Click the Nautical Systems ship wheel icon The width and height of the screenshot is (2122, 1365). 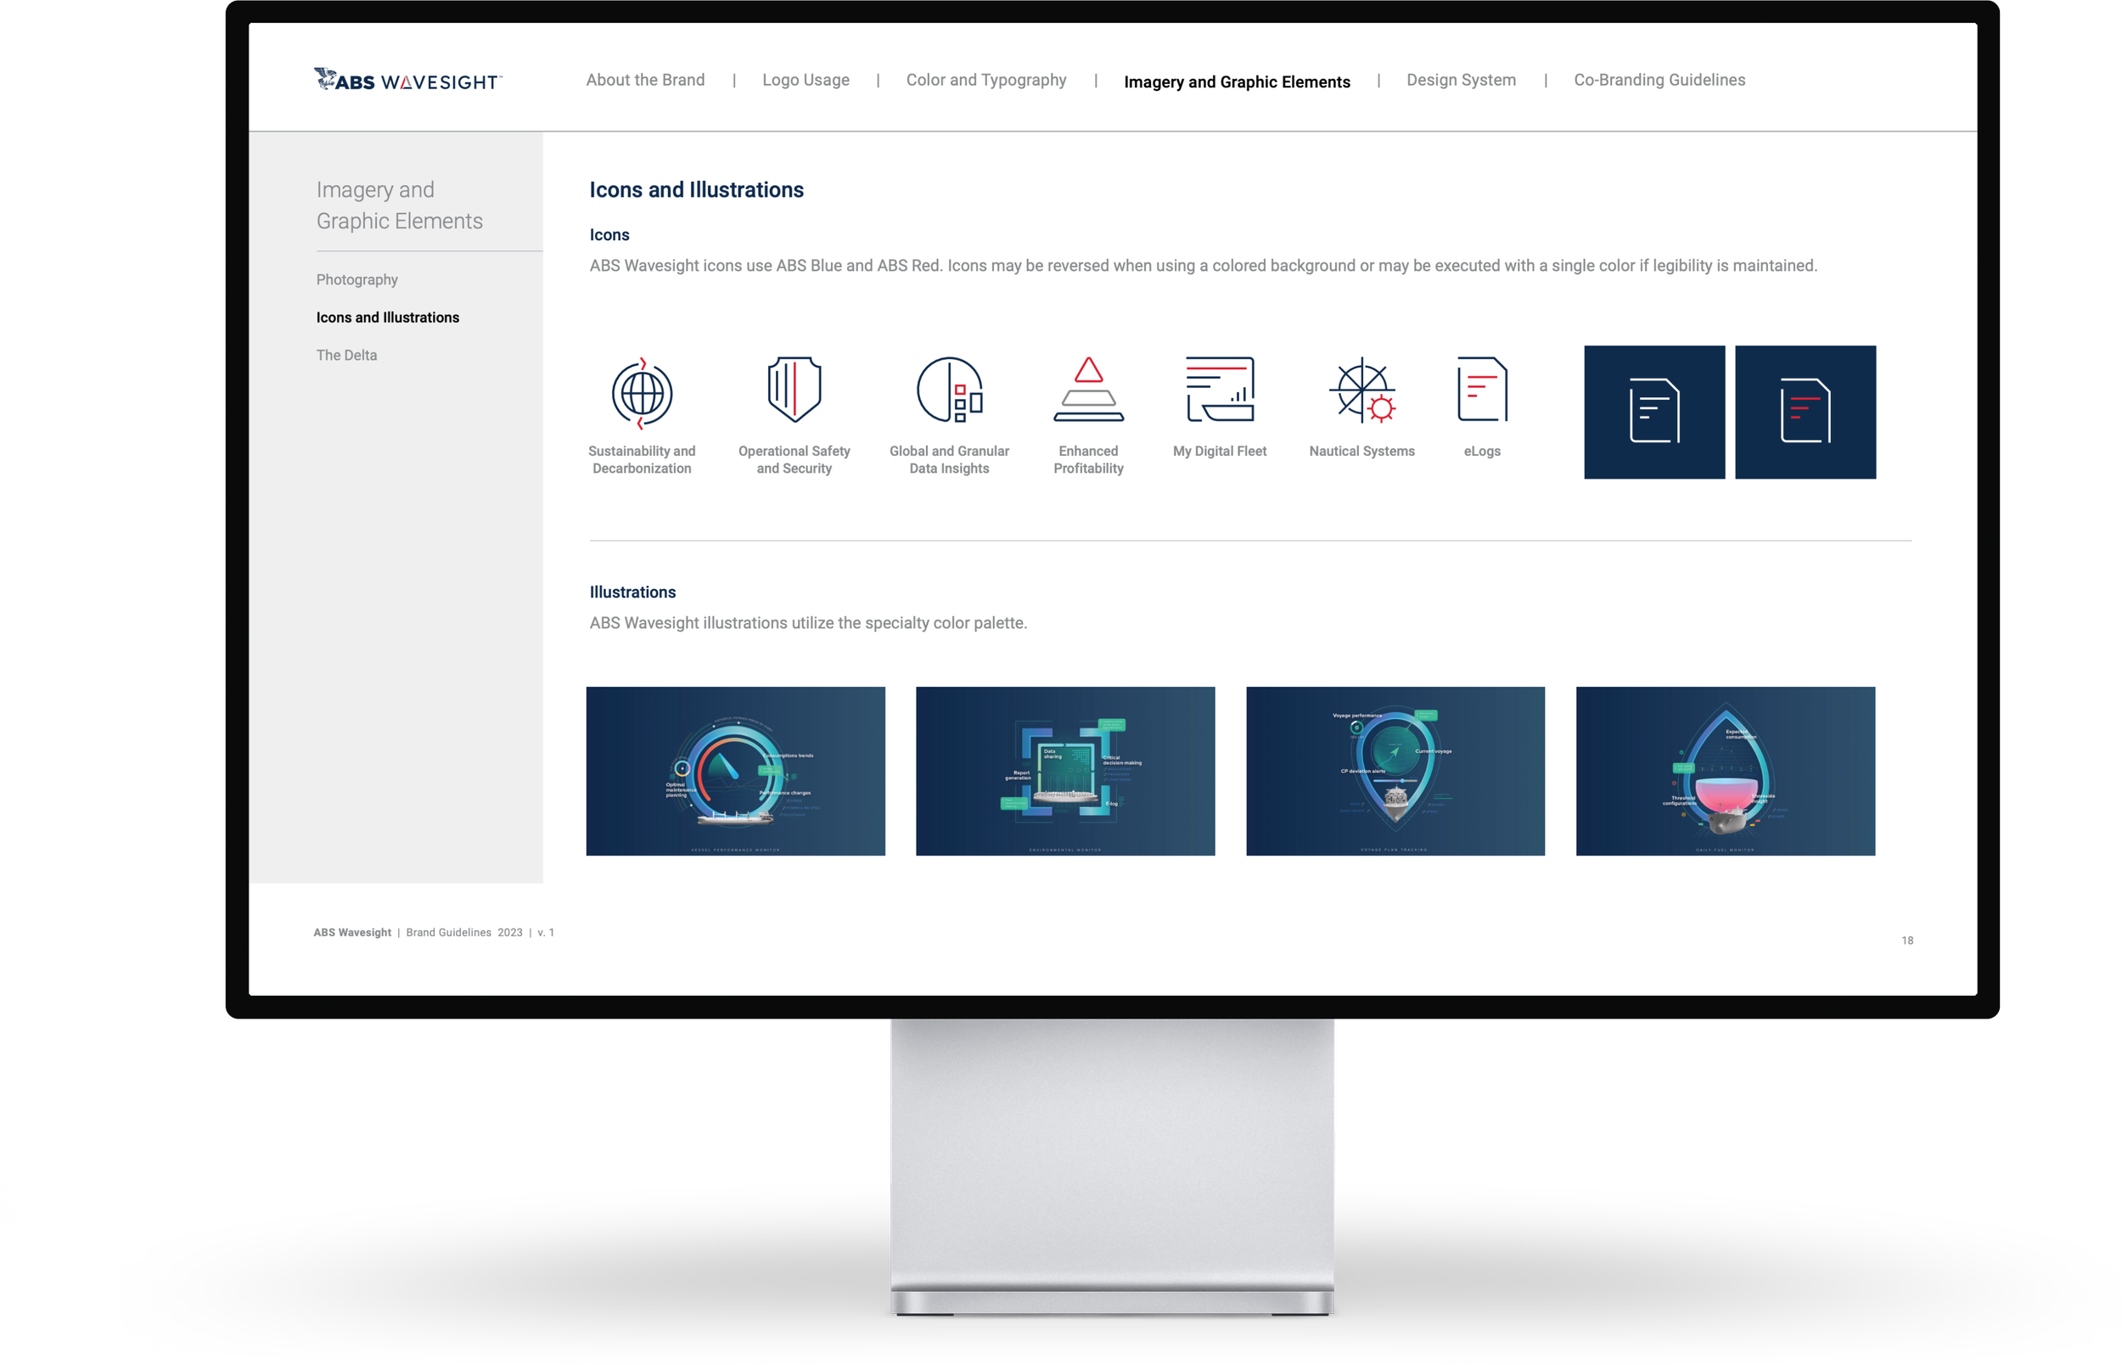tap(1361, 390)
